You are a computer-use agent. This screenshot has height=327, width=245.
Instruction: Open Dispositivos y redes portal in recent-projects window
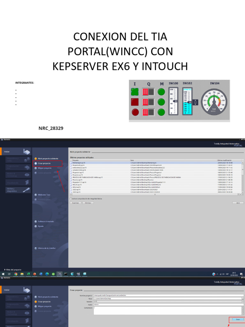[x=18, y=160]
